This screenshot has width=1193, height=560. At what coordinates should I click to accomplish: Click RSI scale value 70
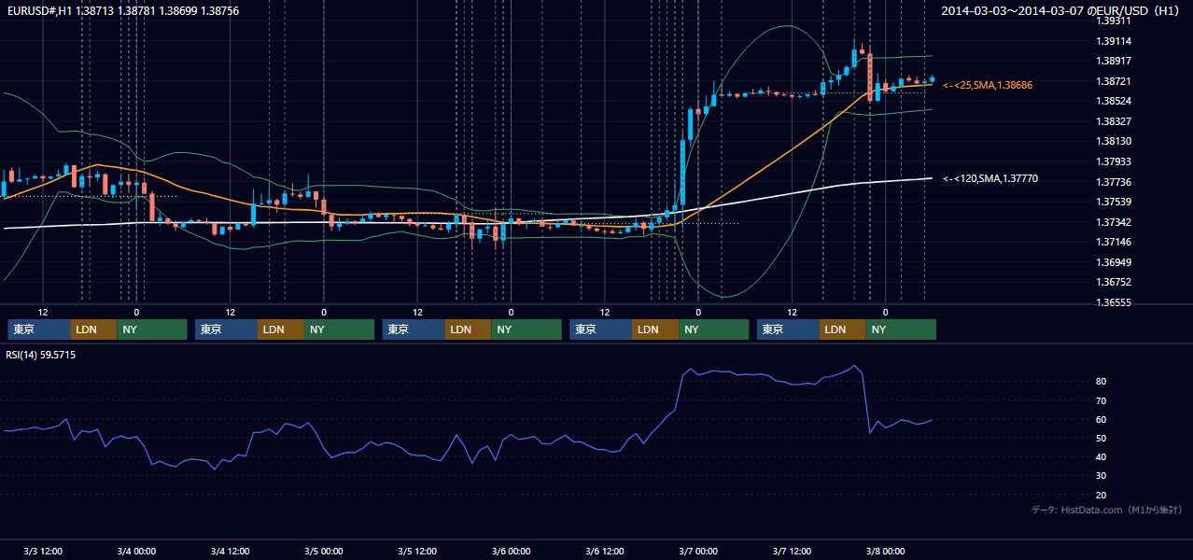[1102, 400]
